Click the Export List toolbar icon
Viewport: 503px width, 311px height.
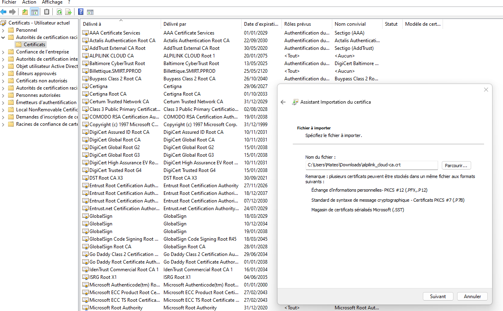tap(68, 12)
